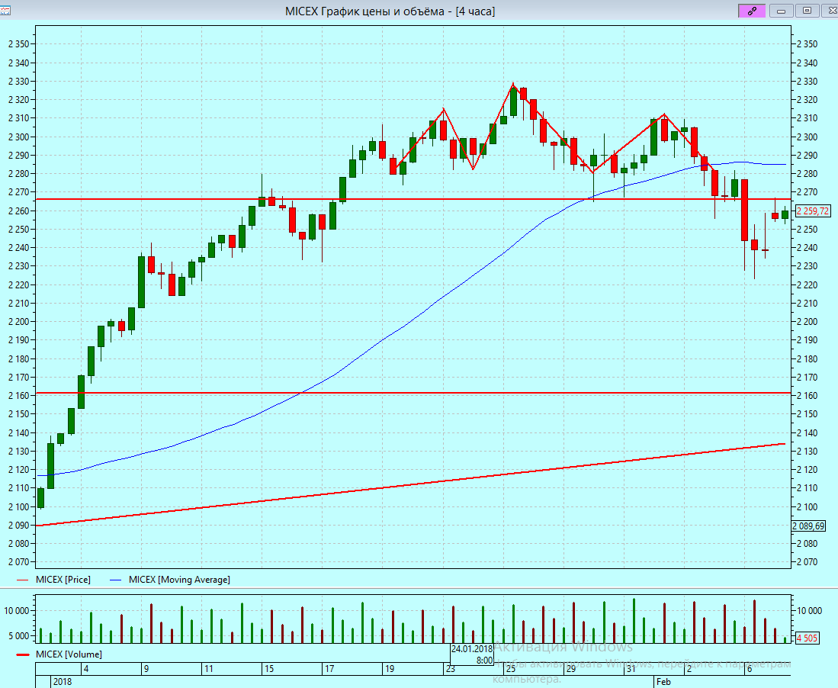Select the MICEX [Moving Average] legend label
Viewport: 838px width, 688px height.
tap(180, 580)
